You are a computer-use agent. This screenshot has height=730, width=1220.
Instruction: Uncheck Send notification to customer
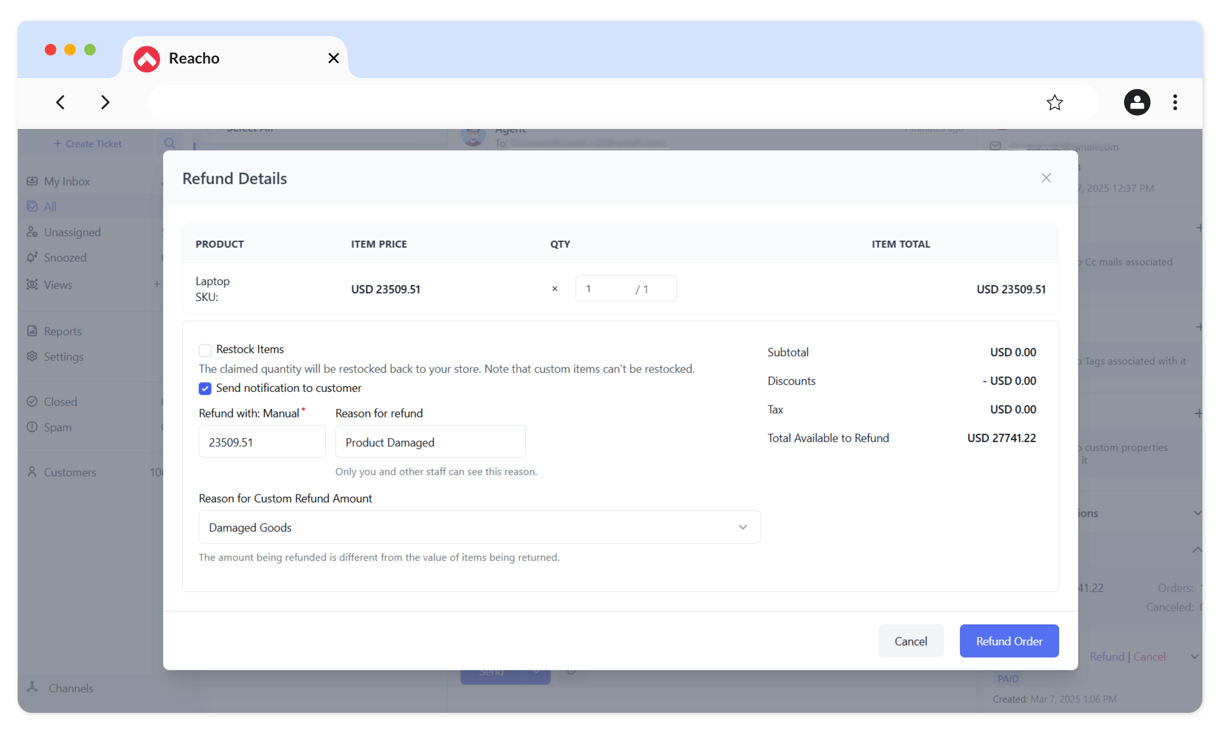205,388
